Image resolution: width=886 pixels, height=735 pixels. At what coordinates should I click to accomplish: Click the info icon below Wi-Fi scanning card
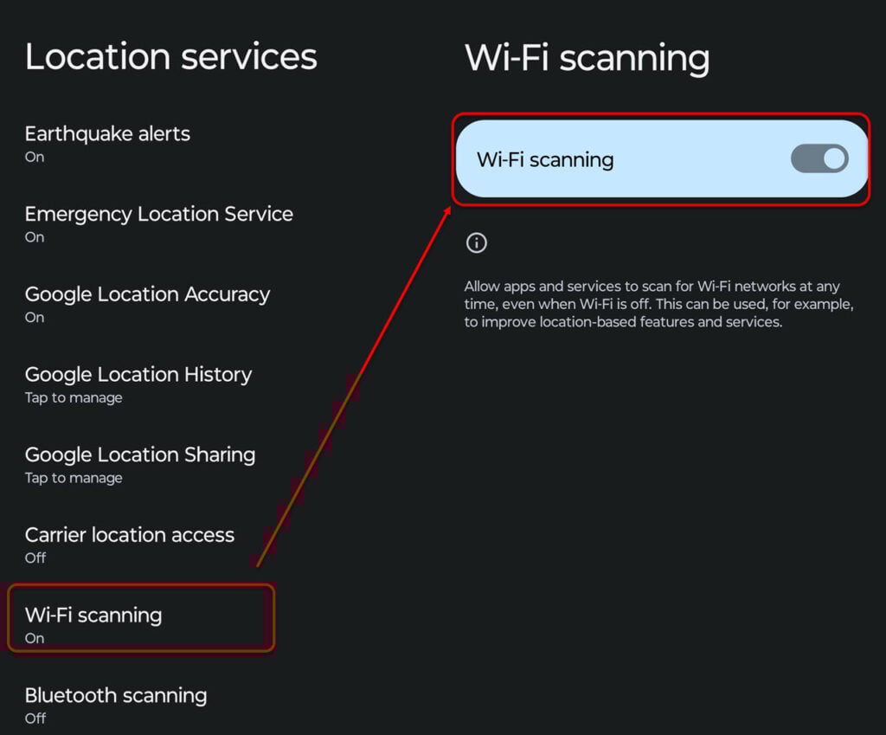(477, 243)
